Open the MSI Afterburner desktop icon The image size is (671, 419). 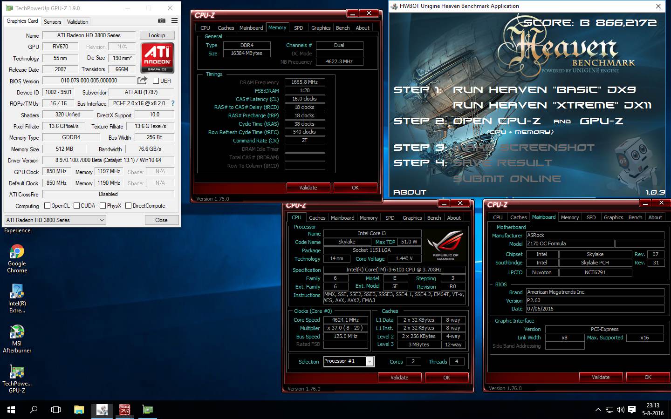pos(17,339)
